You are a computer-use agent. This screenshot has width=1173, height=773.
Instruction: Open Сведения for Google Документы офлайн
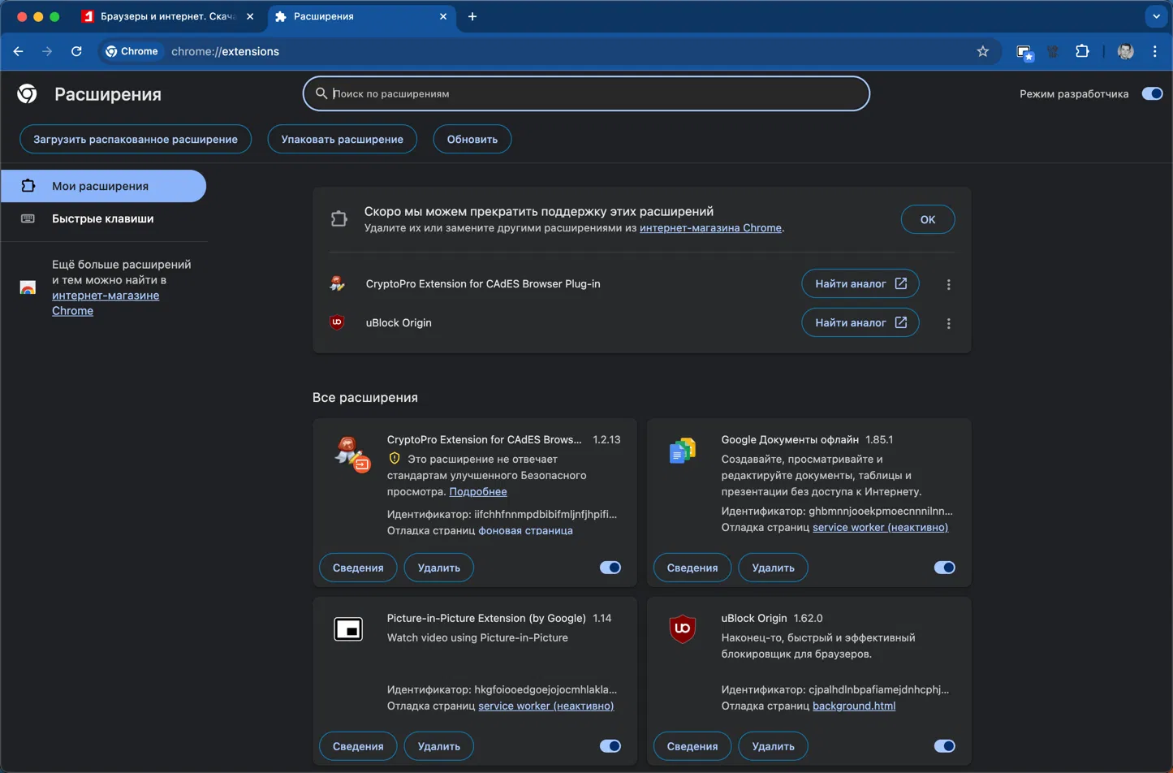[692, 568]
